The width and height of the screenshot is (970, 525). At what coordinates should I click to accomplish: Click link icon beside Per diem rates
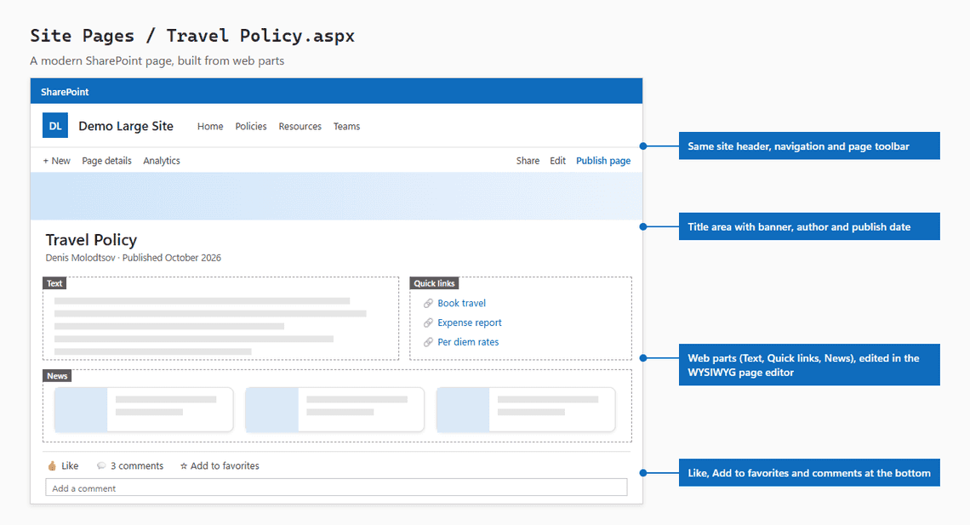coord(428,342)
